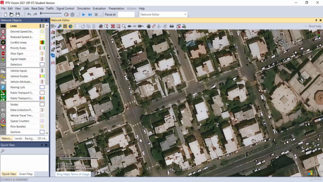Run simulation single step
This screenshot has width=323, height=182.
coord(90,15)
